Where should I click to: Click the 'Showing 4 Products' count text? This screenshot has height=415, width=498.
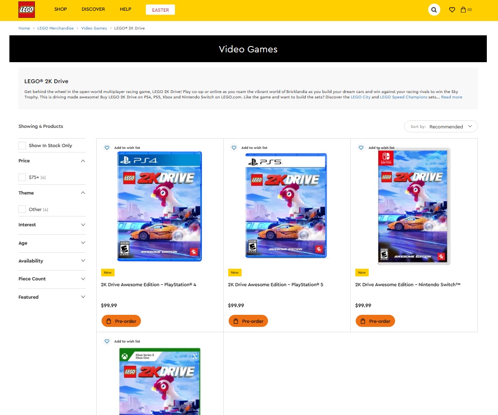pos(41,127)
